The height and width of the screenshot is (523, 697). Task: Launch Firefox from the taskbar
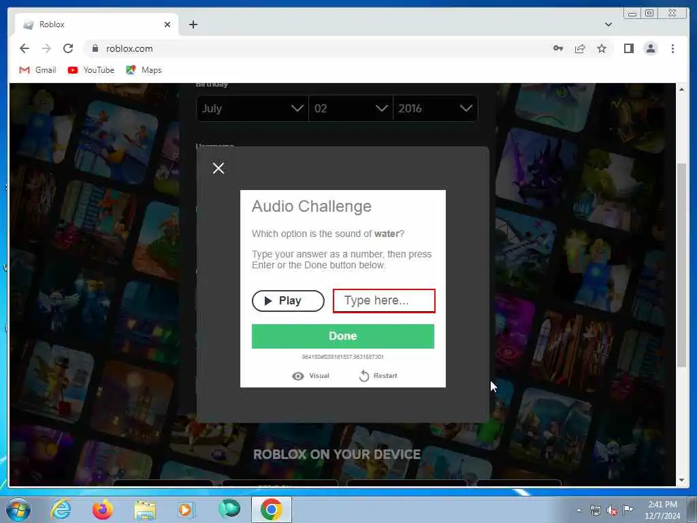103,509
